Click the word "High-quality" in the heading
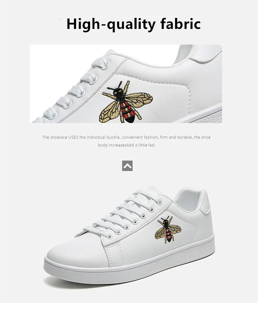The width and height of the screenshot is (258, 318). click(x=111, y=24)
